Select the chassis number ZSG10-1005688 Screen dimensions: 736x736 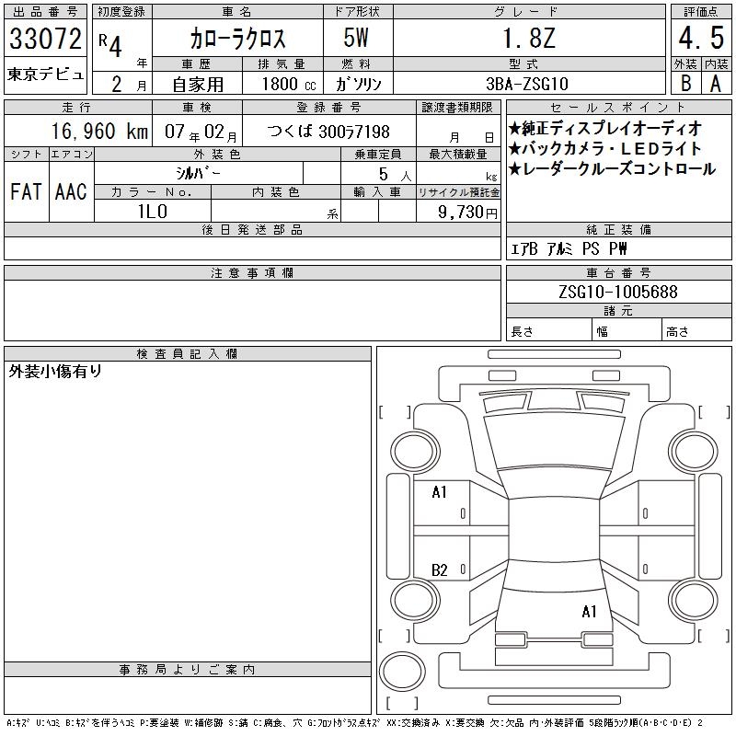tap(618, 292)
